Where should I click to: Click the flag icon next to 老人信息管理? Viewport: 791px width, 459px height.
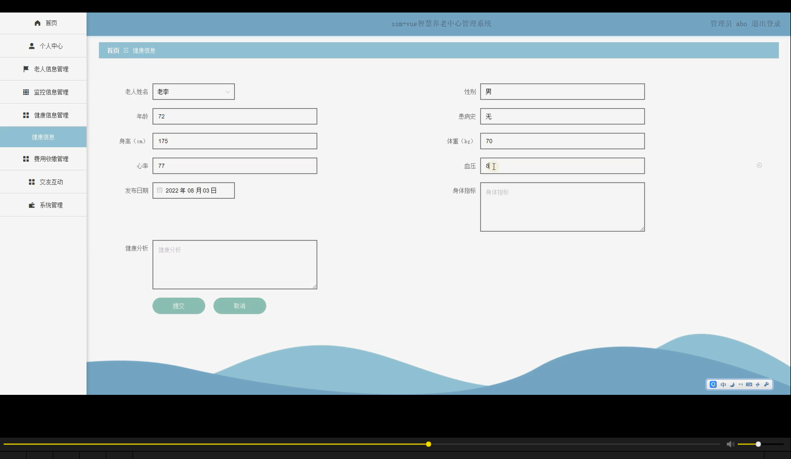26,69
